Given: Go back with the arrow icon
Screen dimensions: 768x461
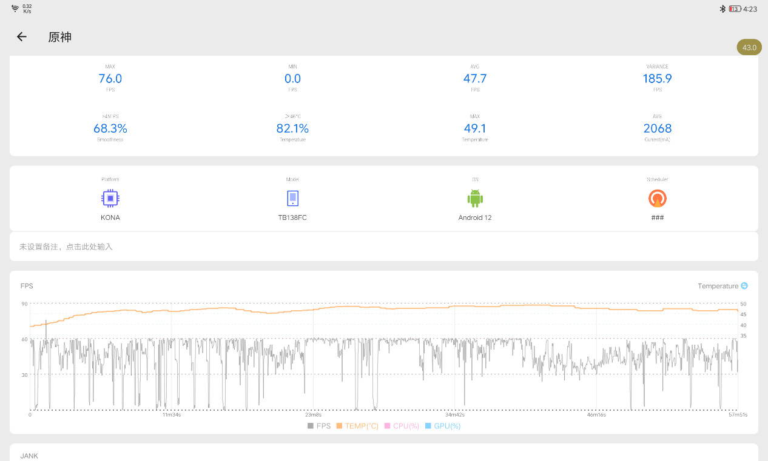Looking at the screenshot, I should (x=22, y=37).
